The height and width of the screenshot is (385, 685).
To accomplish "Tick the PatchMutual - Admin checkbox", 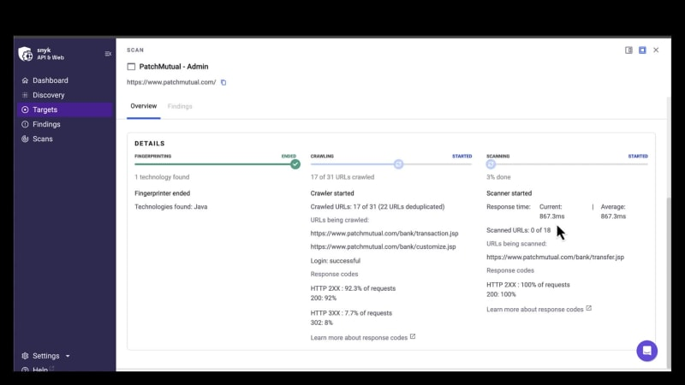I will pos(131,67).
